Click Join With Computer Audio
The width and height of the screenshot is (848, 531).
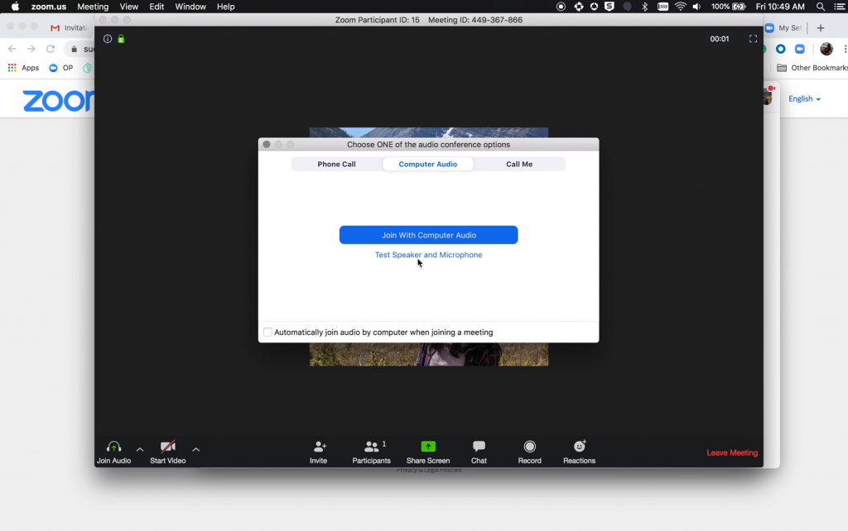click(428, 234)
